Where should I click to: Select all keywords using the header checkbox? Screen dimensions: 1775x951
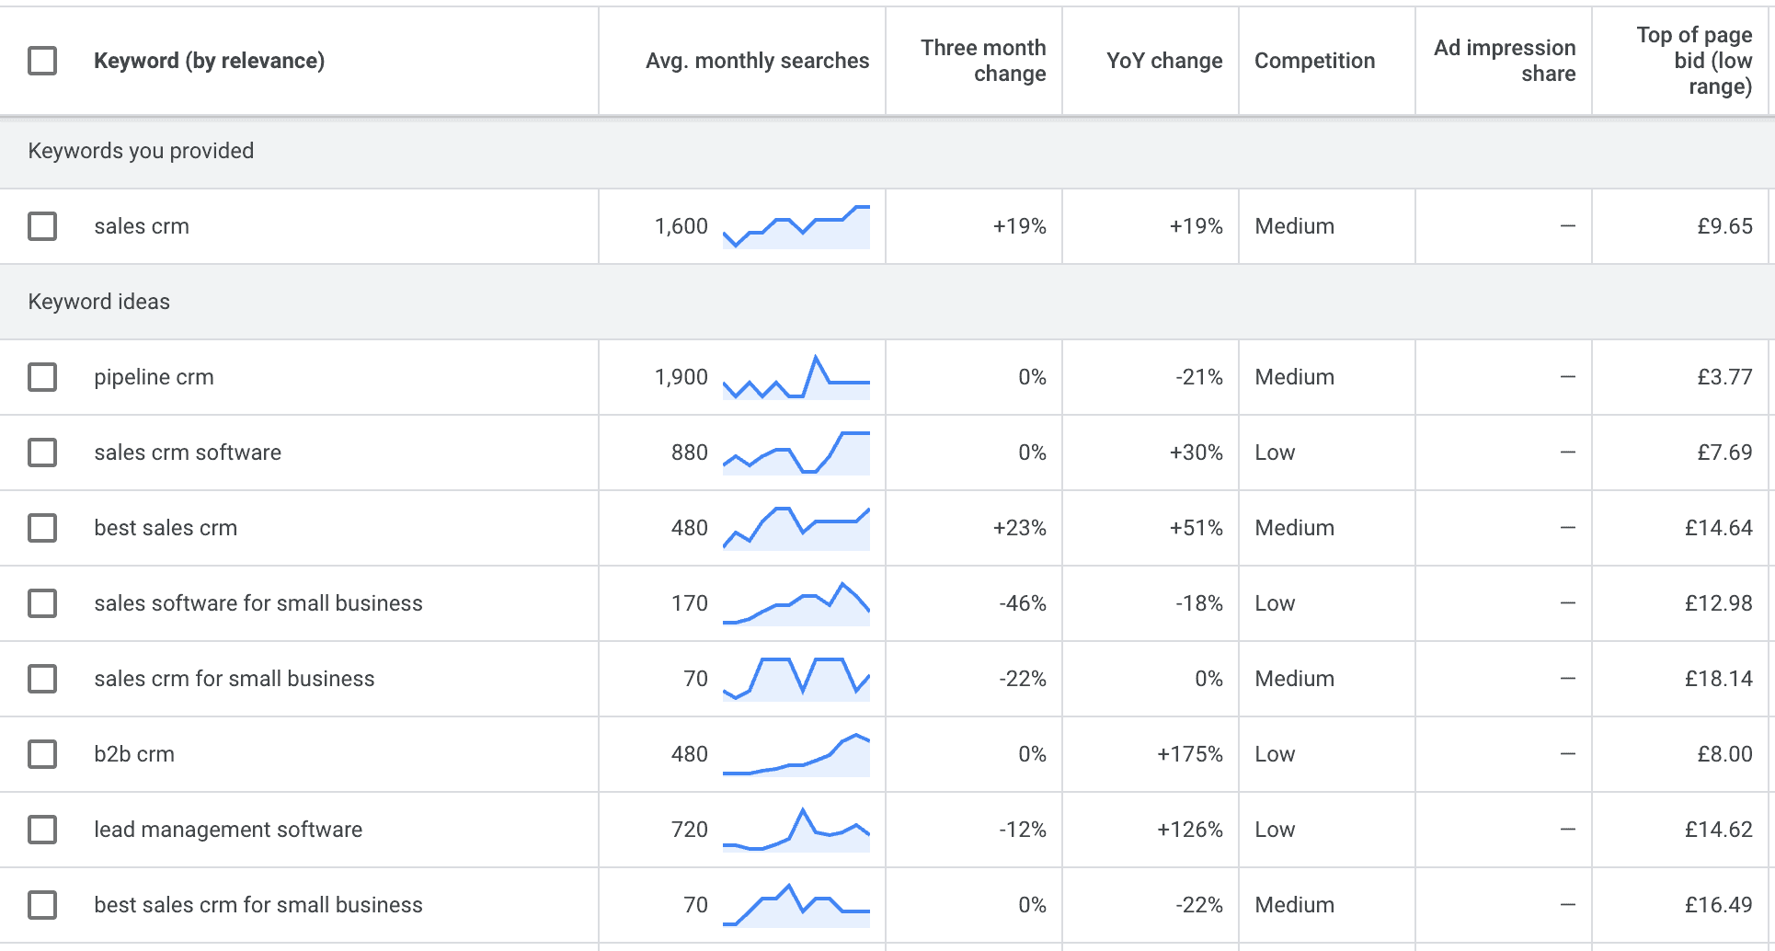[42, 61]
